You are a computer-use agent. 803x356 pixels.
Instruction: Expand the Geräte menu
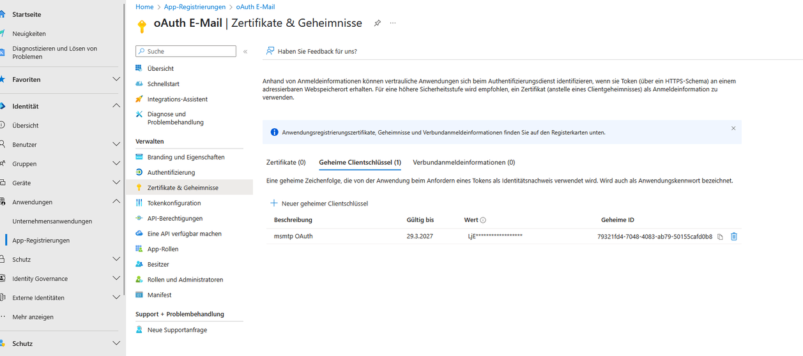(x=116, y=183)
